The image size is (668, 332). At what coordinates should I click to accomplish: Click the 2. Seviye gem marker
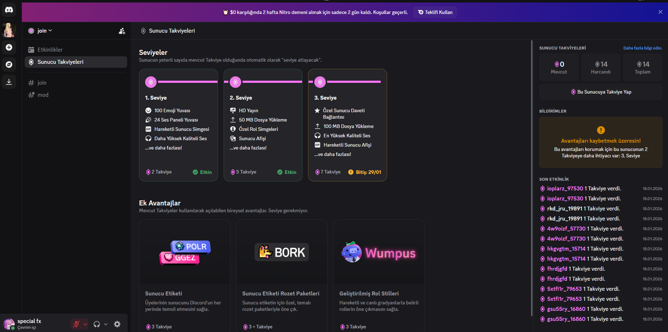pyautogui.click(x=235, y=82)
